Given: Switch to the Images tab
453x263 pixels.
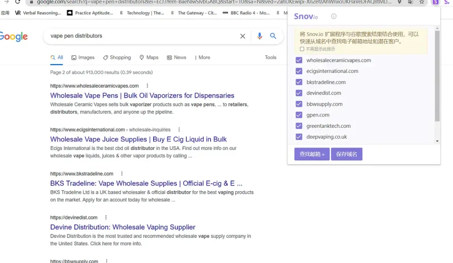Looking at the screenshot, I should point(83,57).
